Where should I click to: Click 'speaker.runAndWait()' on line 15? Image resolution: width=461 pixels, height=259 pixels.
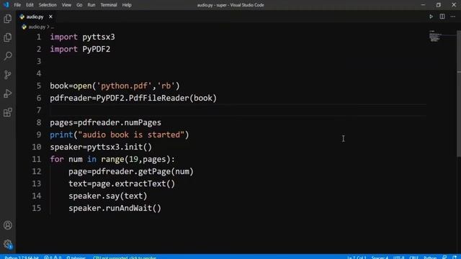point(115,208)
